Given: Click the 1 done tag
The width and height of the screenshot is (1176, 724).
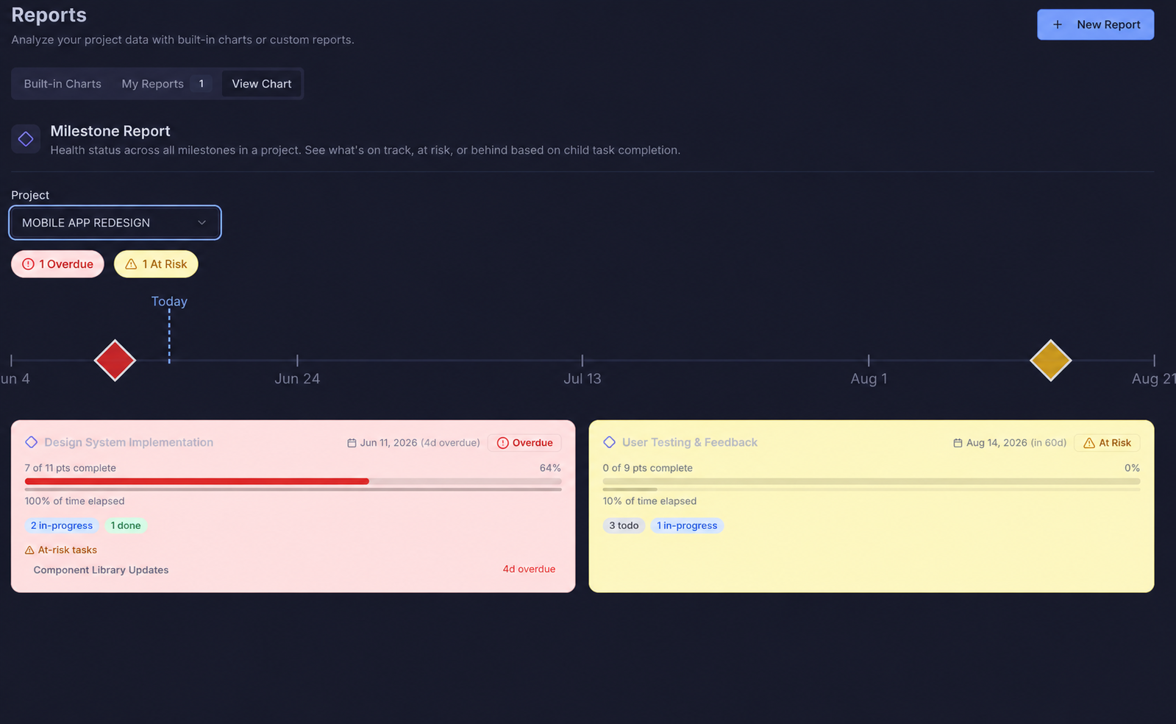Looking at the screenshot, I should pyautogui.click(x=126, y=525).
